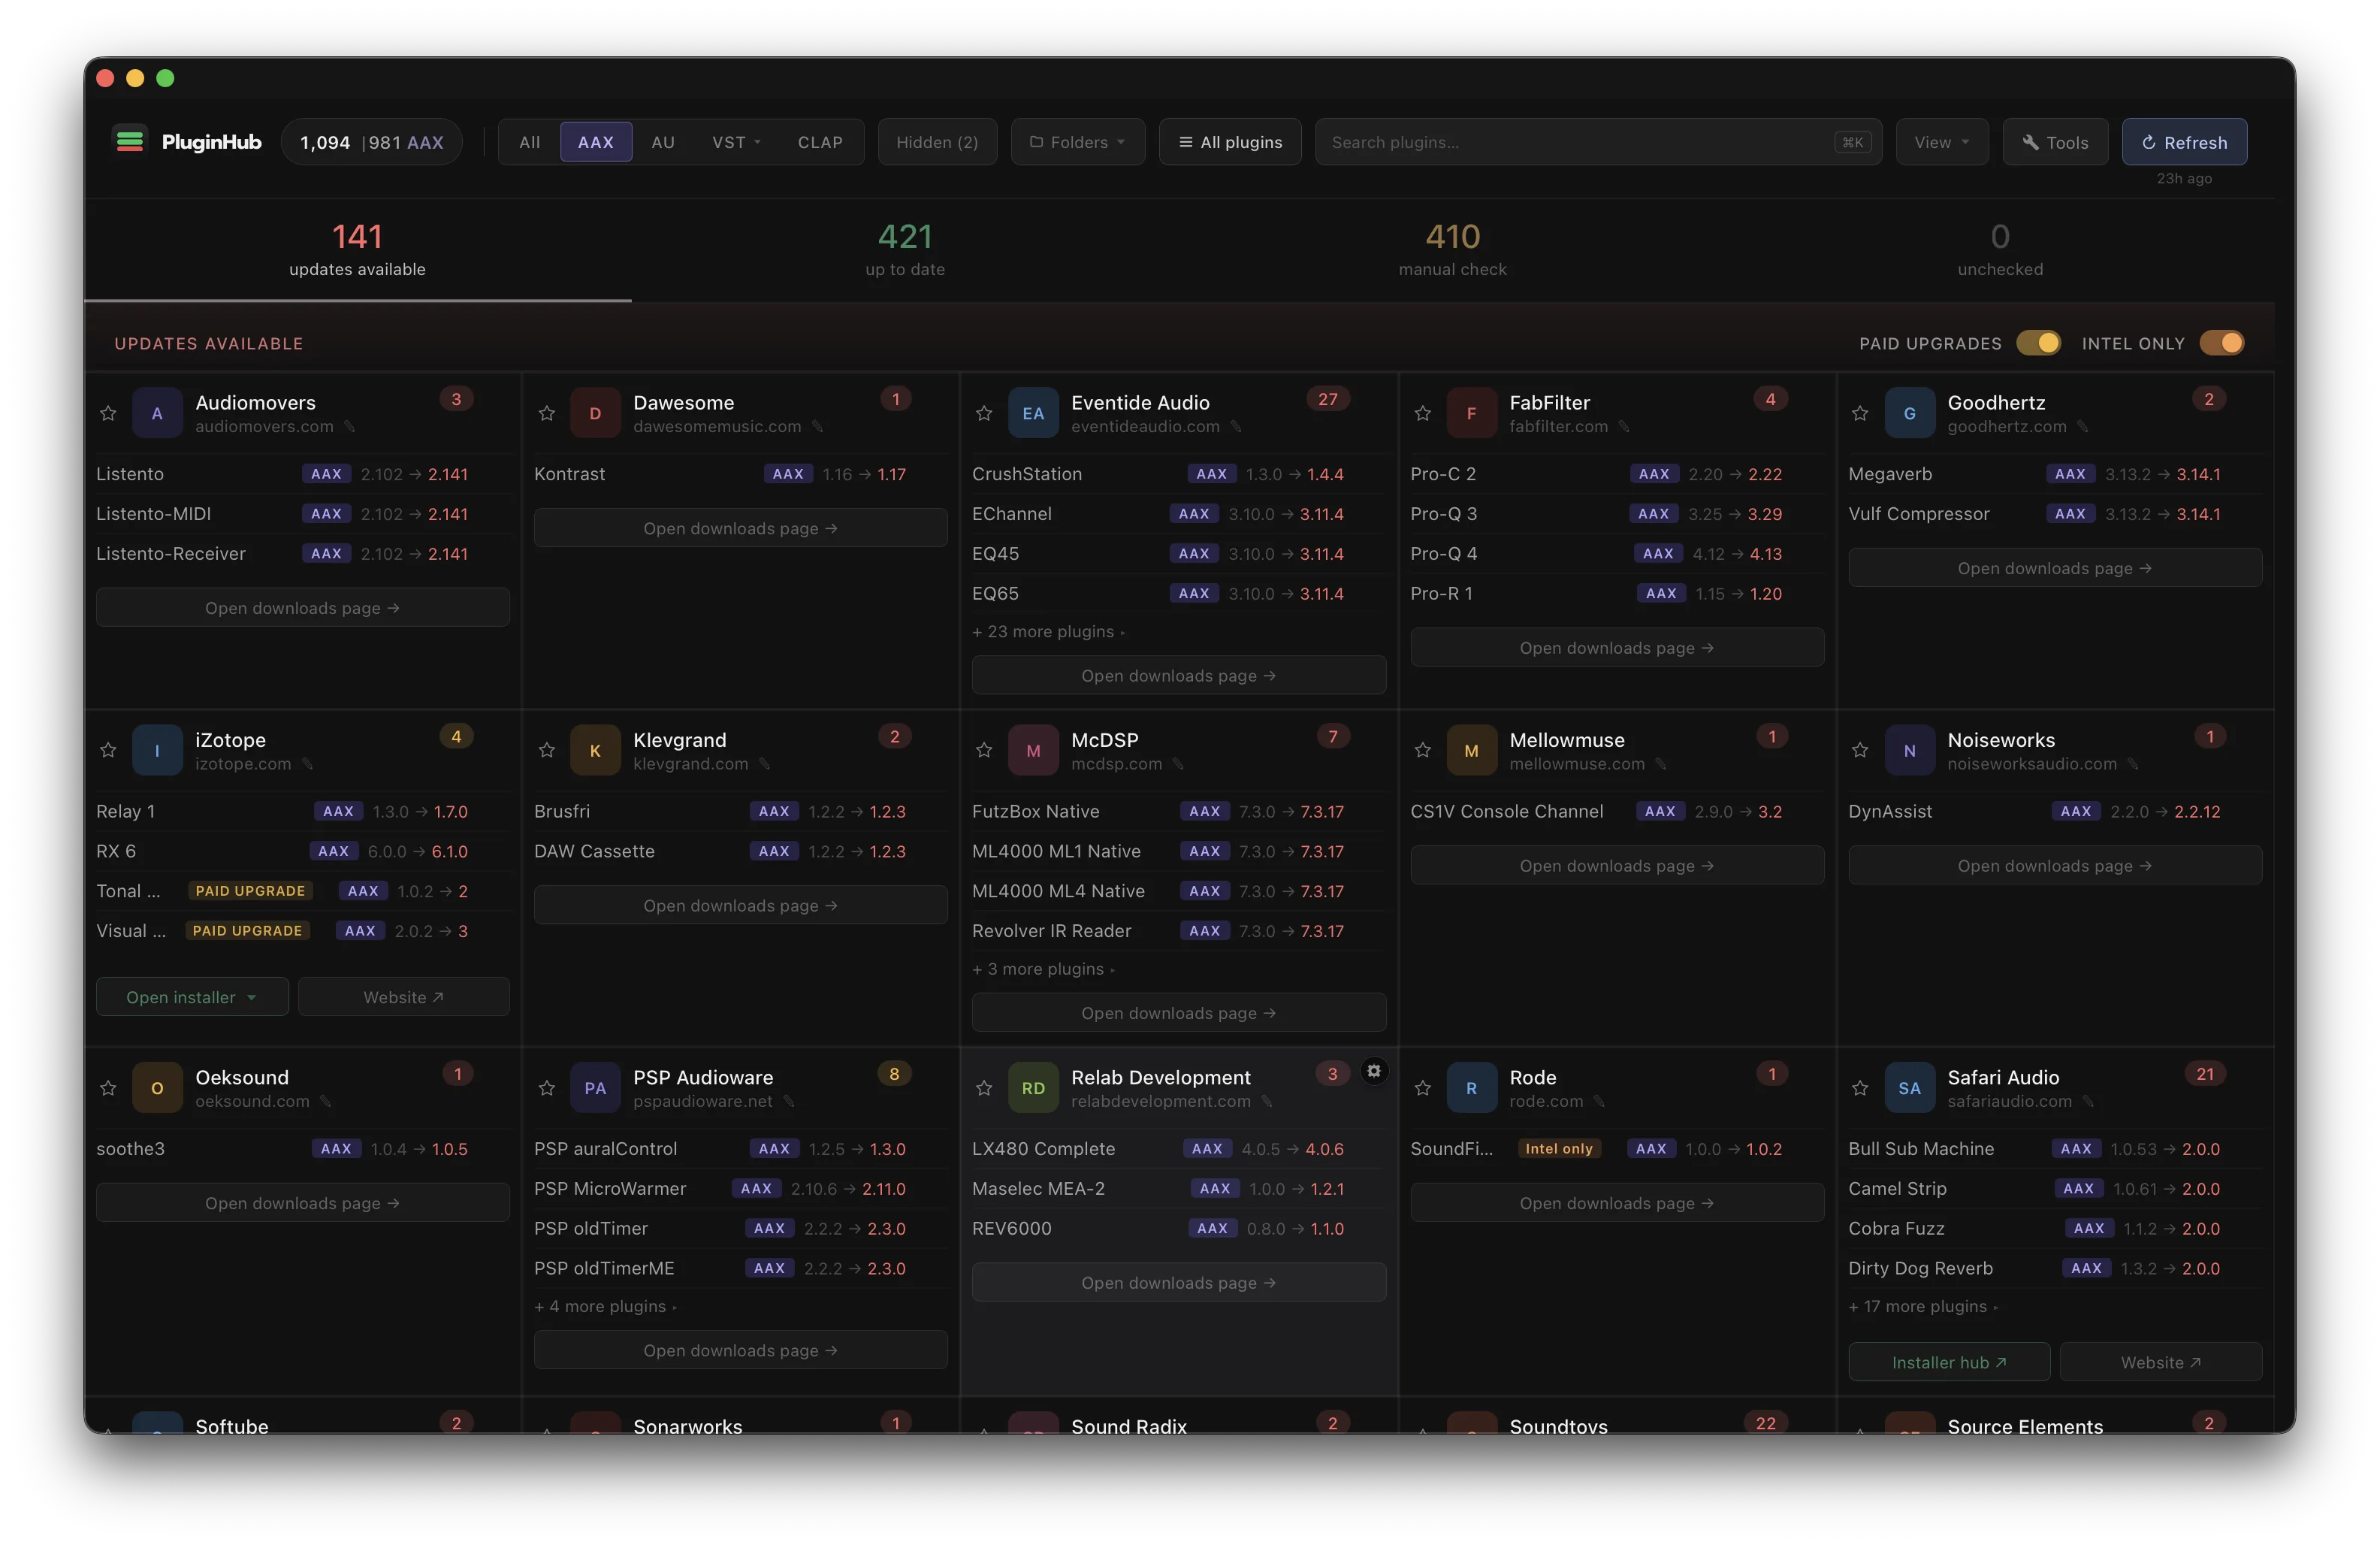Screen dimensions: 2380x1545
Task: Edit the audiomovers.com URL pencil icon
Action: 350,427
